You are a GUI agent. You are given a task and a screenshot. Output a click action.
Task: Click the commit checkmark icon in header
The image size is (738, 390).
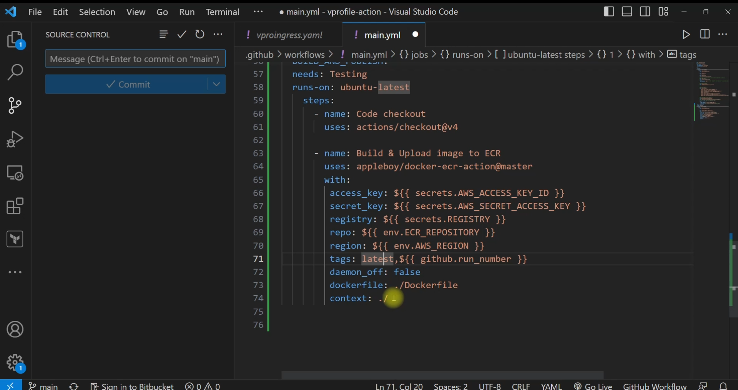[182, 35]
